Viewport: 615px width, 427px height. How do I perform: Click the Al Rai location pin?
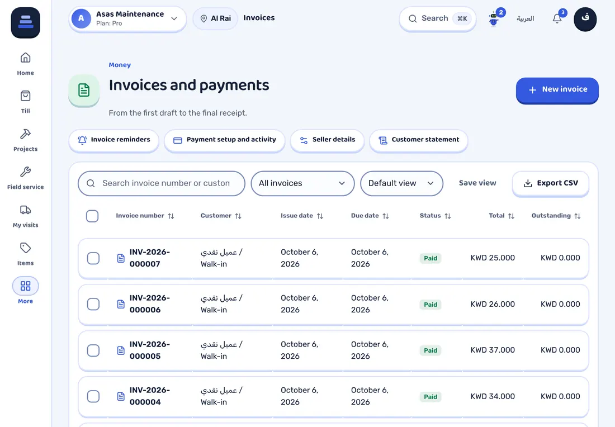(x=204, y=18)
